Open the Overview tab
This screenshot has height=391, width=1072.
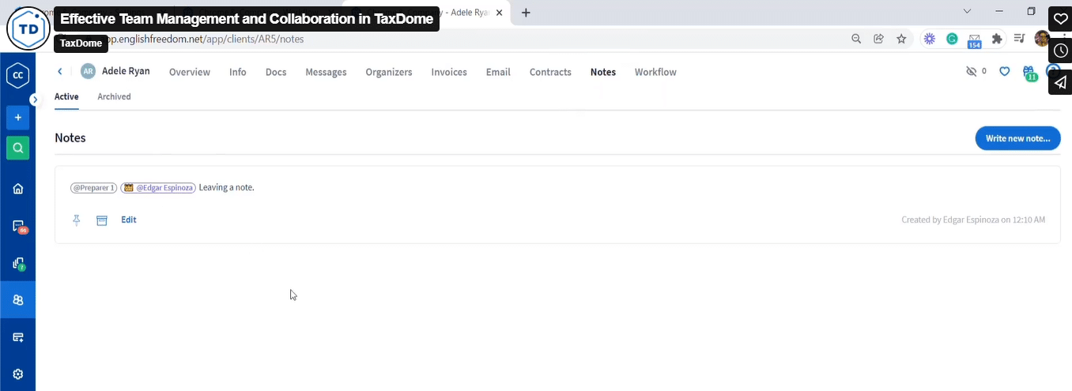pyautogui.click(x=190, y=72)
